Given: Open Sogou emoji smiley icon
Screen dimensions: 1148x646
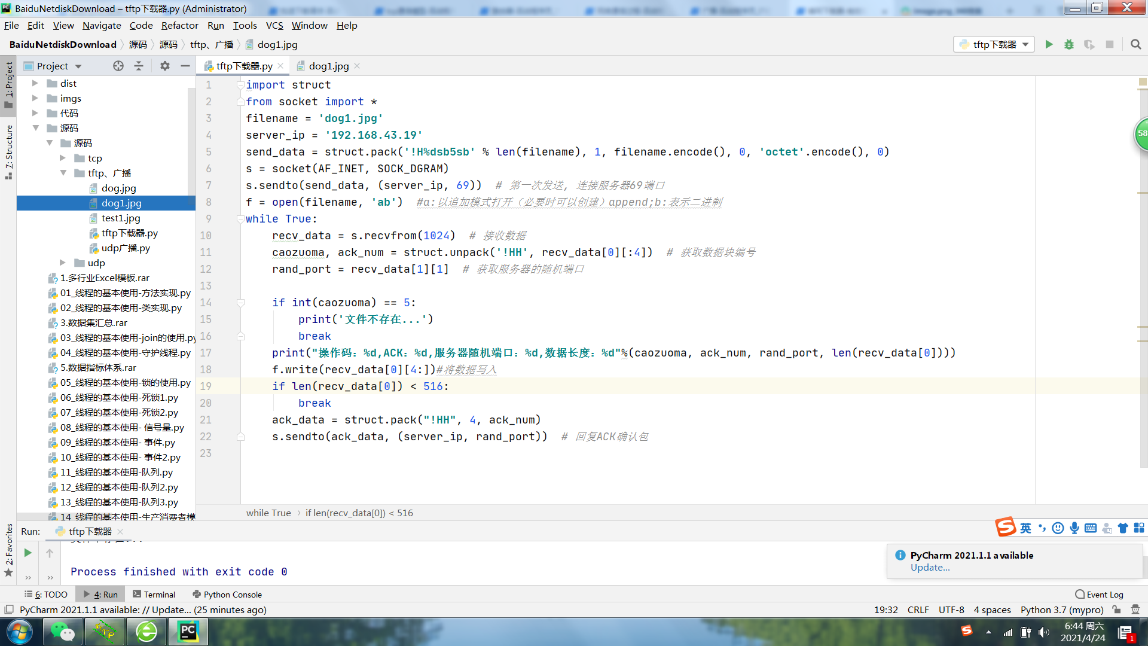Looking at the screenshot, I should pyautogui.click(x=1058, y=528).
